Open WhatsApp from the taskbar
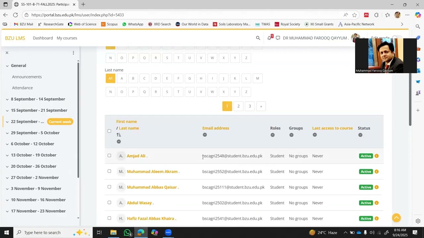This screenshot has height=238, width=424. pos(128,232)
